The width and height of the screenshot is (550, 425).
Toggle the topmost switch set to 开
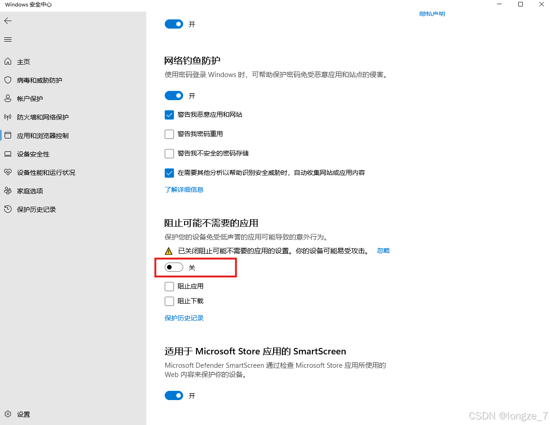(x=174, y=24)
